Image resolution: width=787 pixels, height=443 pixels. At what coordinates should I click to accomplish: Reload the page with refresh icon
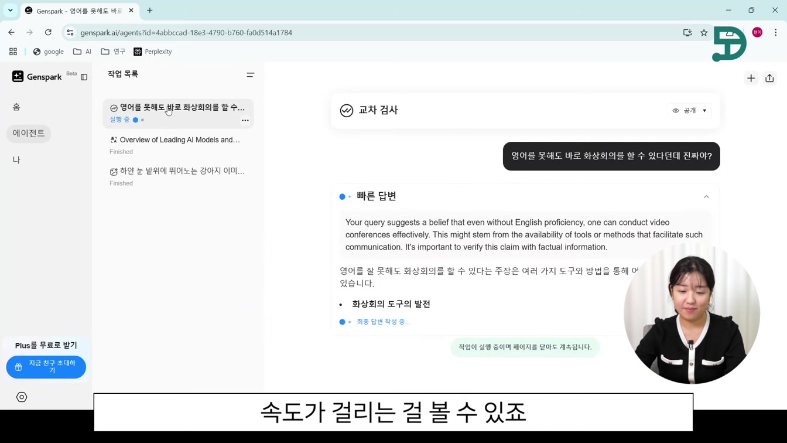tap(48, 33)
